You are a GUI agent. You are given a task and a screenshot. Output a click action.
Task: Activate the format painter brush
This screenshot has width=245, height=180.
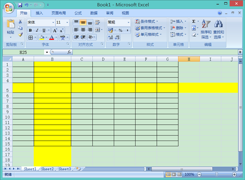[x=20, y=35]
